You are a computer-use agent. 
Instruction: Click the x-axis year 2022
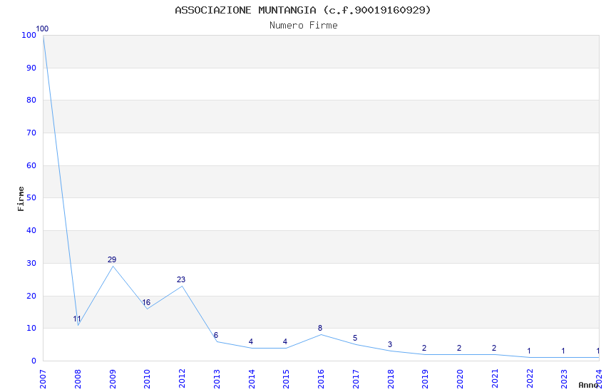click(530, 379)
